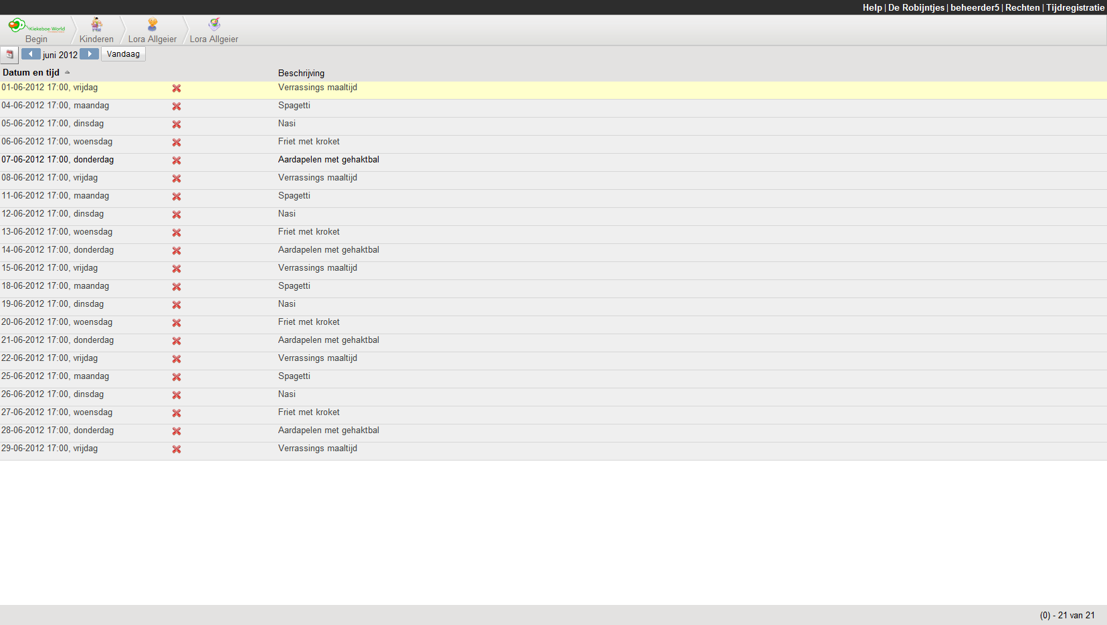Screen dimensions: 1107x625
Task: Toggle the red X on 04-06-2012 Spagetti
Action: click(177, 106)
